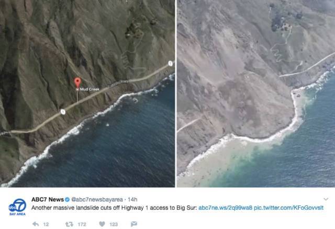Click the reply arrow icon
Viewport: 335px width, 229px height.
[36, 224]
